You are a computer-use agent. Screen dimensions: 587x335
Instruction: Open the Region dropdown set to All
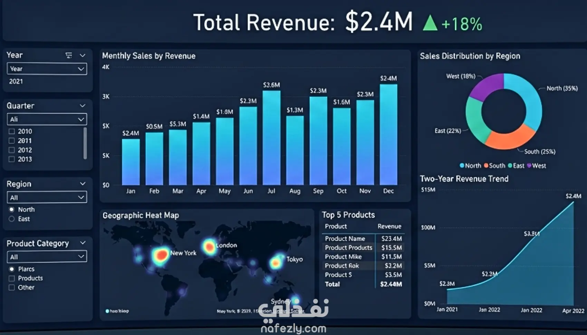[x=47, y=198]
